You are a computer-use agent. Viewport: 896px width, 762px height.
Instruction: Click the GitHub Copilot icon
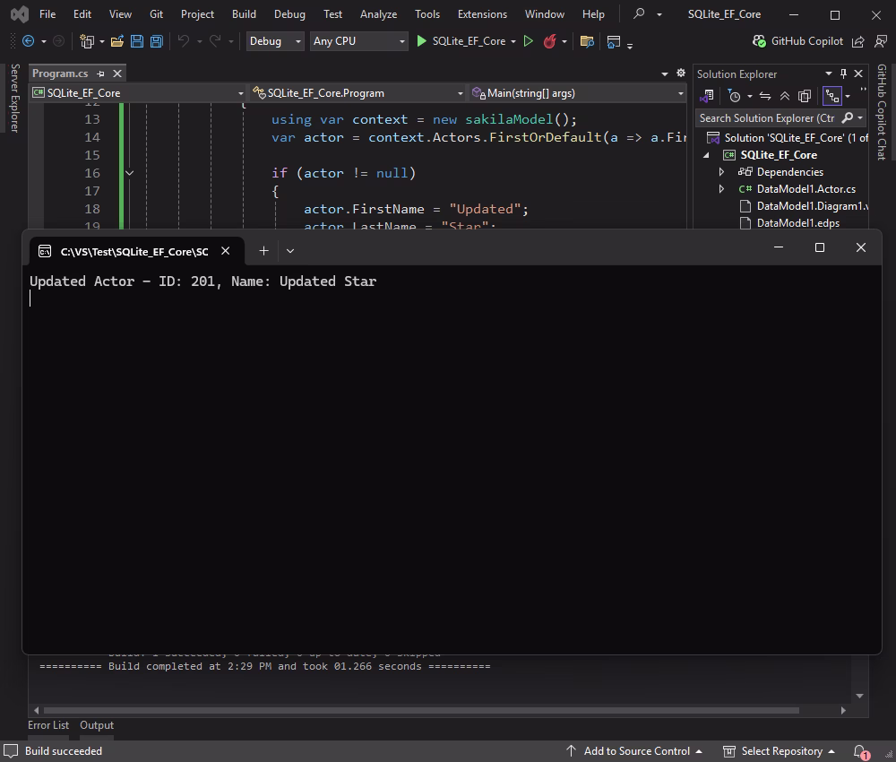(759, 41)
